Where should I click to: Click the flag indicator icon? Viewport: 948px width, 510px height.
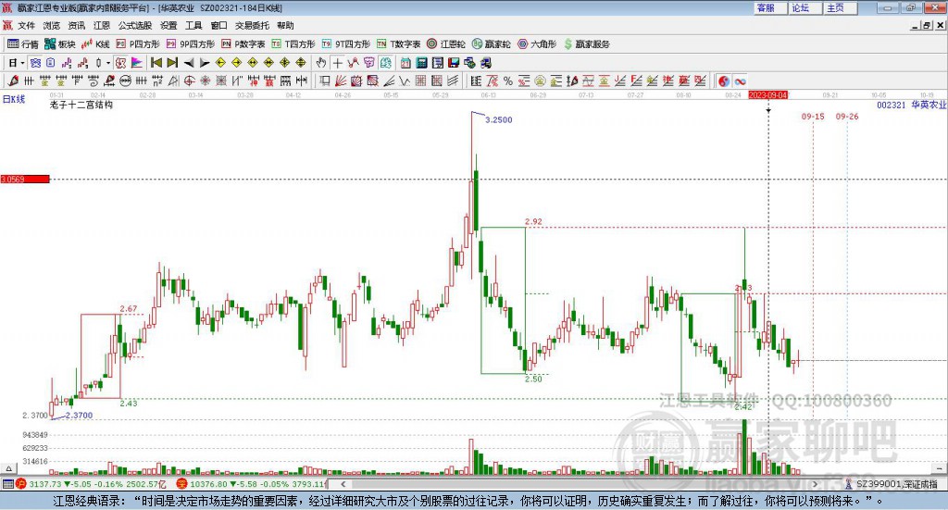(137, 62)
